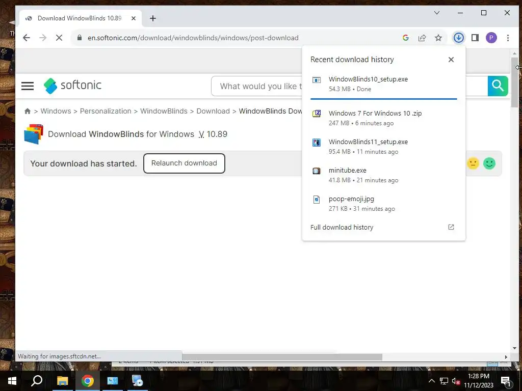Rate with the neutral yellow face
Image resolution: width=522 pixels, height=391 pixels.
click(473, 163)
